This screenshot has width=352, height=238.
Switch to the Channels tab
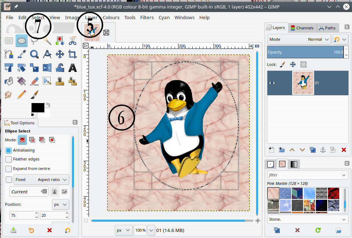point(302,28)
